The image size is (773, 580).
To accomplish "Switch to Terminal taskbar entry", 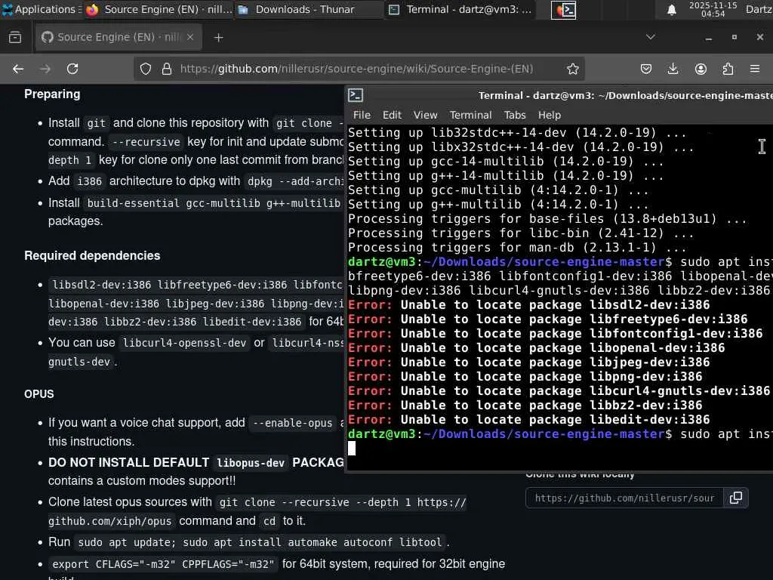I will coord(460,9).
